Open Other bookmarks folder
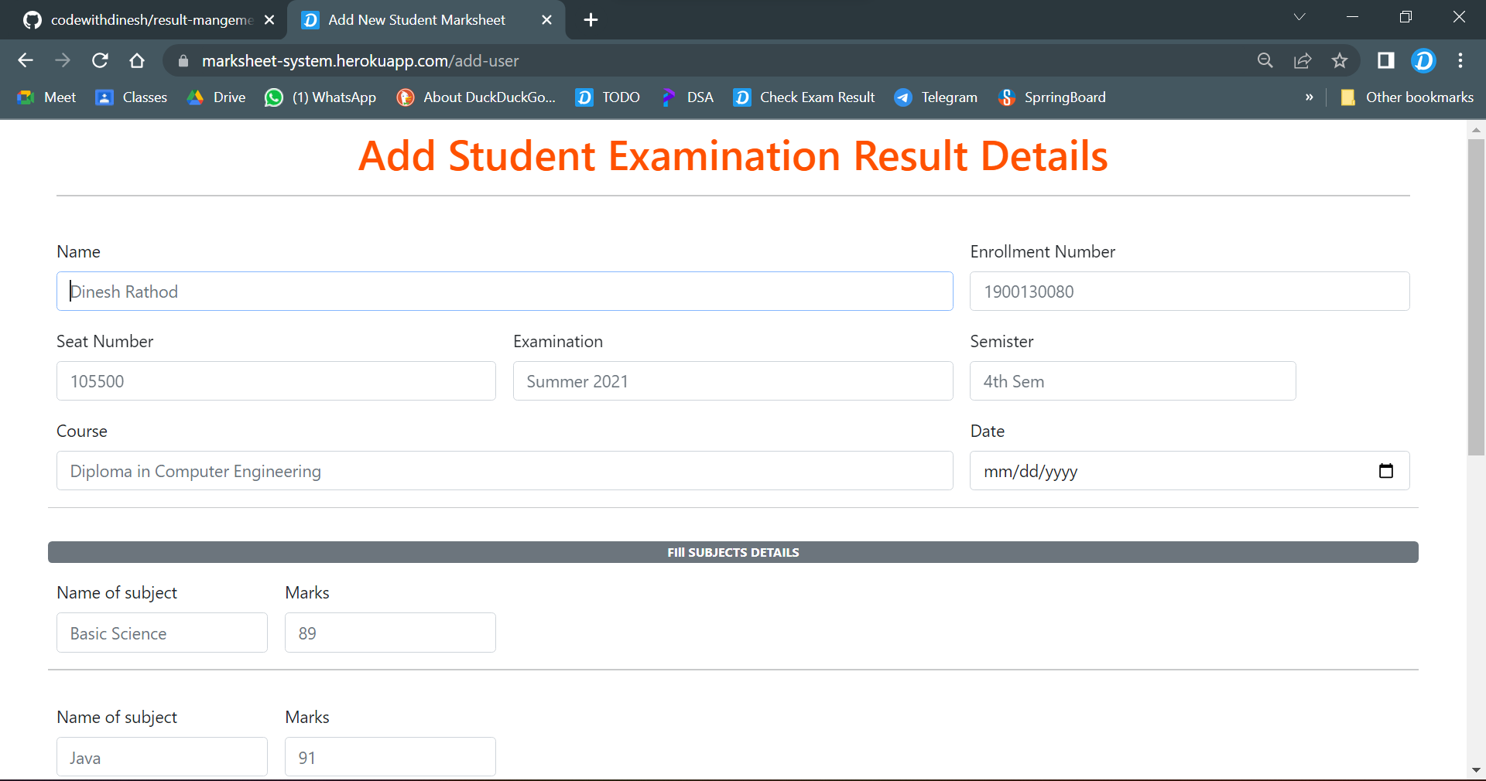 (1406, 97)
